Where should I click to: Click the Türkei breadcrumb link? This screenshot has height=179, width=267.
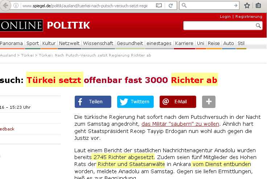click(x=27, y=55)
